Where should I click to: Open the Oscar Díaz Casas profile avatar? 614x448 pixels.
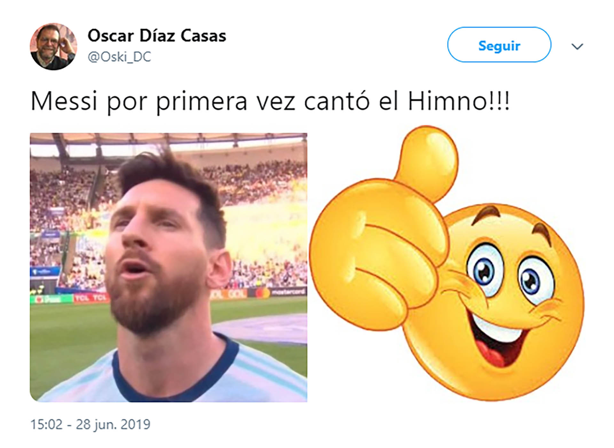(53, 46)
